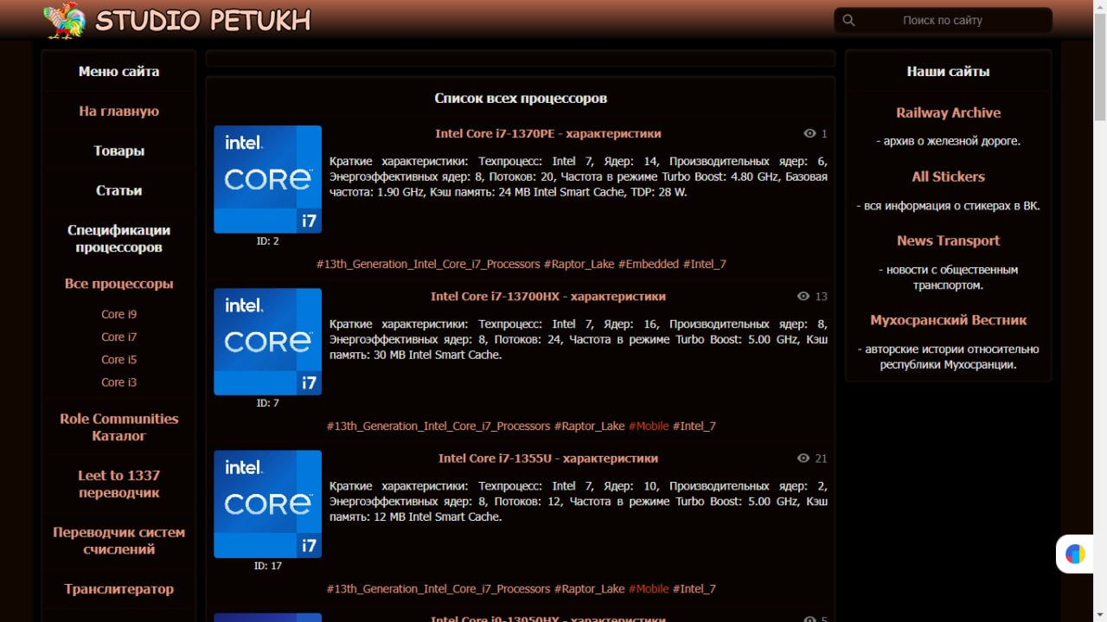
Task: Click the search magnifier icon
Action: point(848,20)
